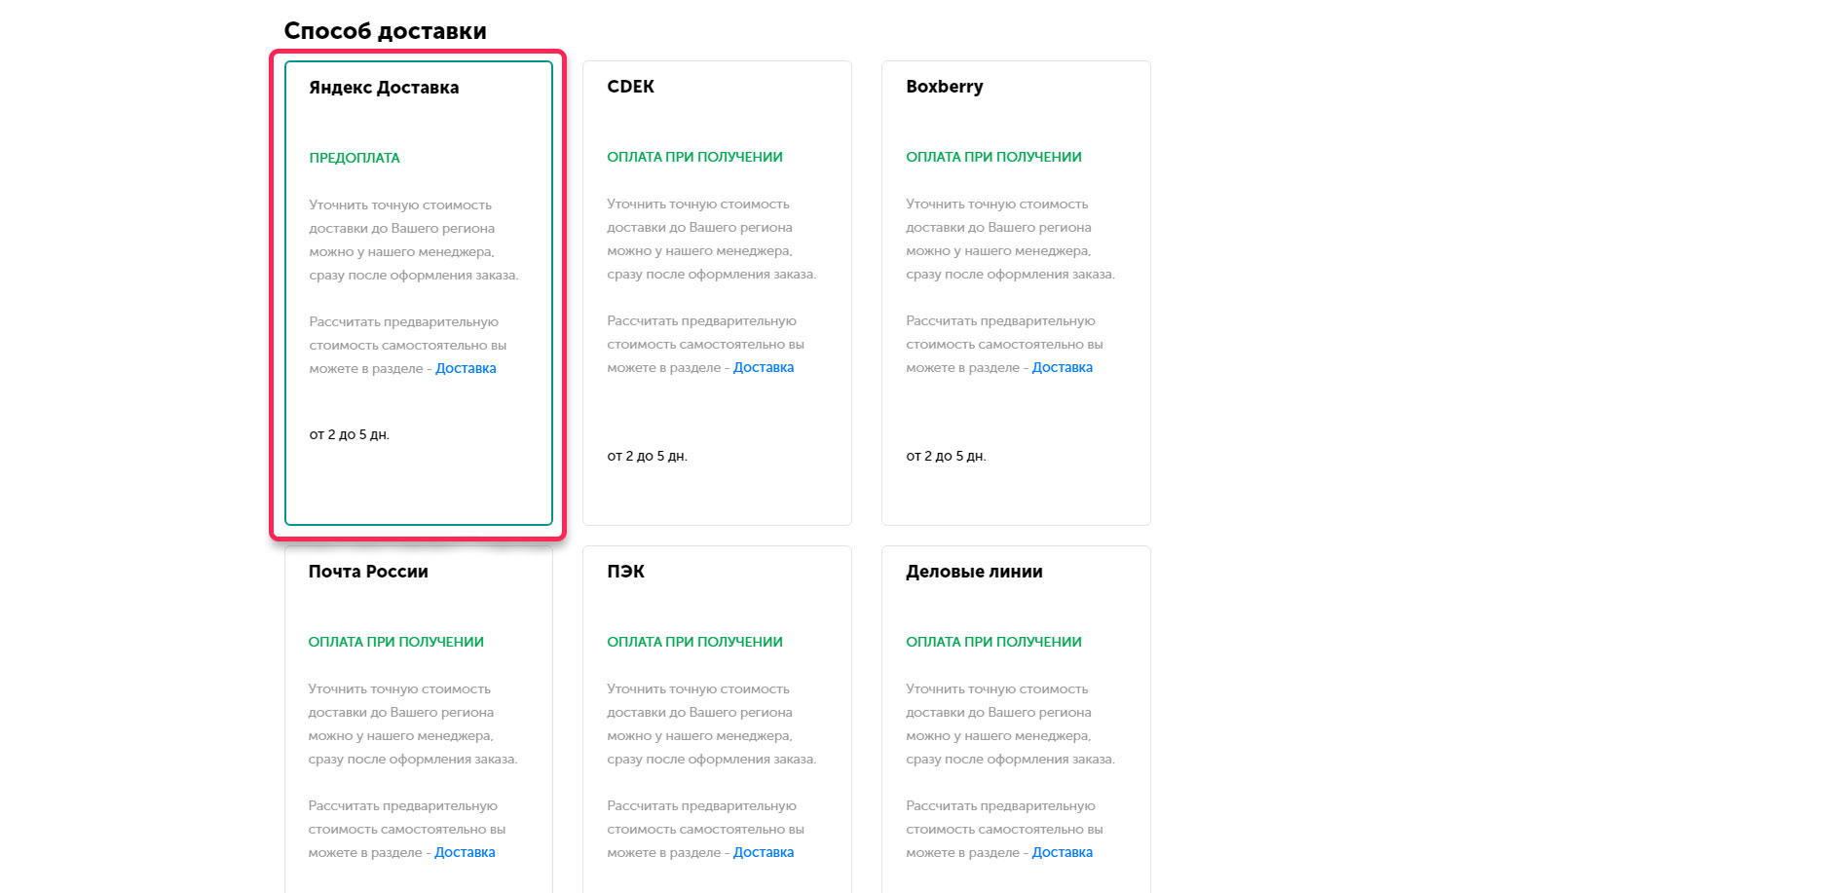Choose the ПЭК delivery card
The image size is (1831, 893).
(x=717, y=720)
